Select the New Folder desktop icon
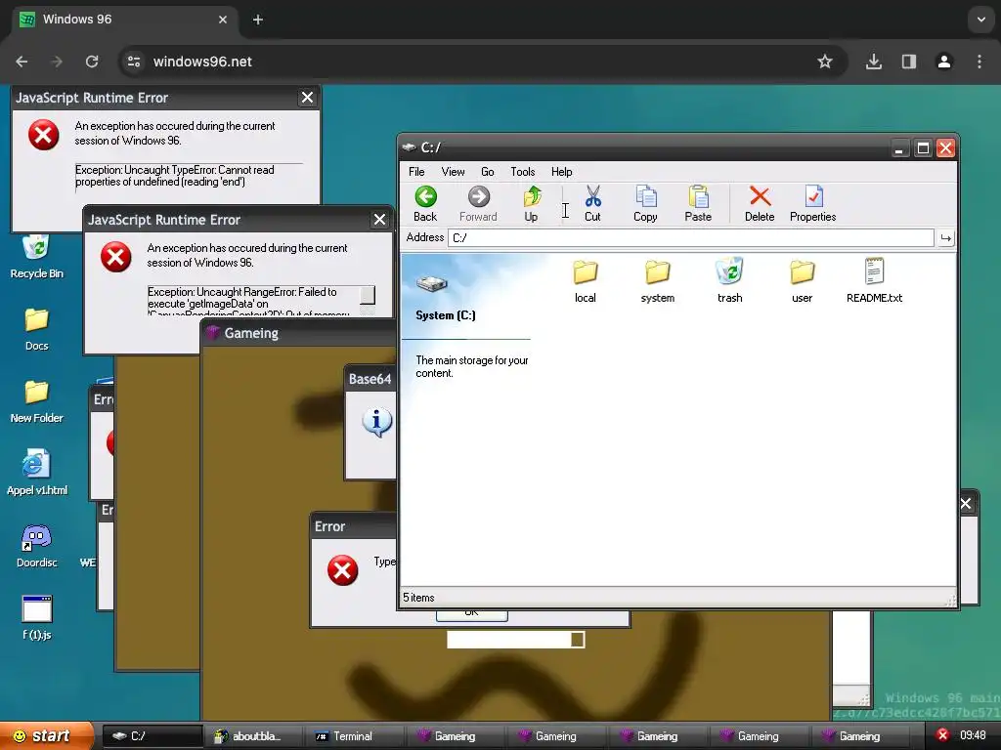The width and height of the screenshot is (1001, 750). [36, 401]
